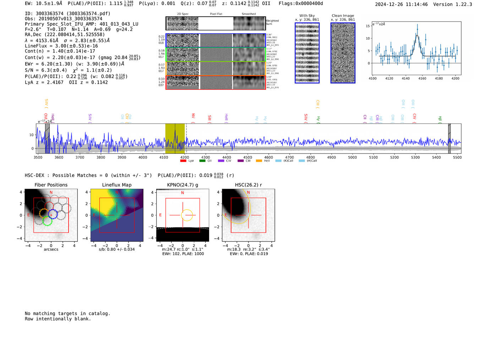Click the EWr: 0, PLAE: 0.019 caption
Viewport: 497px width, 338px height.
[248, 254]
